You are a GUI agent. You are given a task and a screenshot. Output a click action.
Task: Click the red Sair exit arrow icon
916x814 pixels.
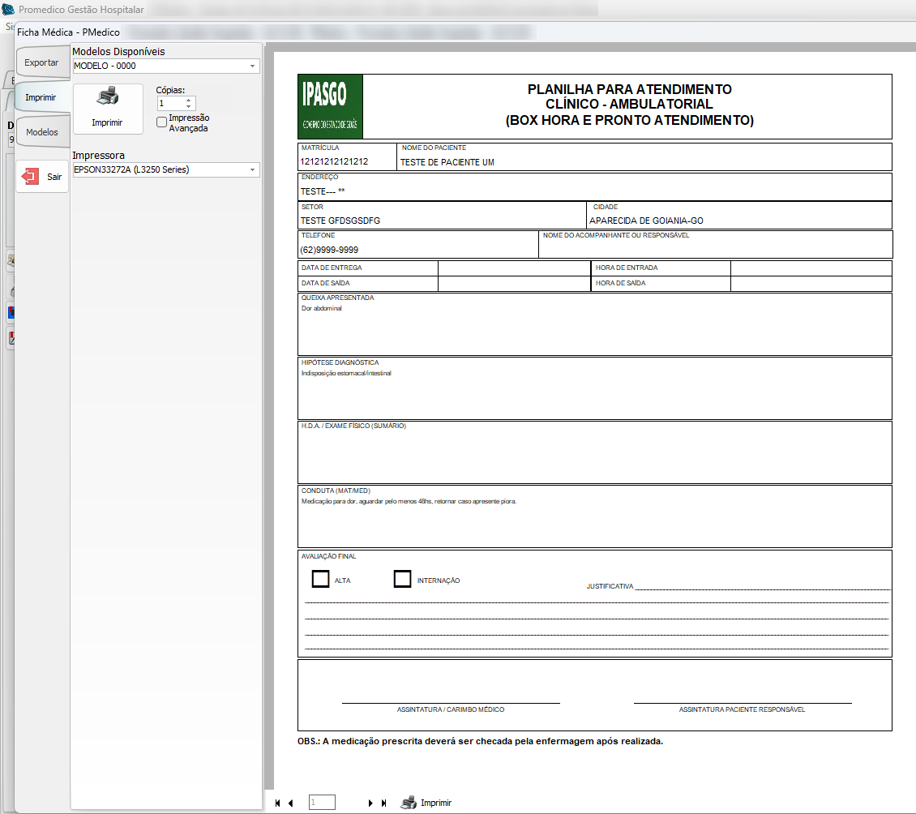tap(30, 177)
